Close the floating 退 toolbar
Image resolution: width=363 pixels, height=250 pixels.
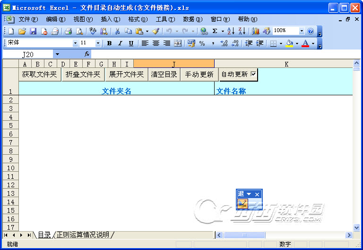tap(257, 194)
